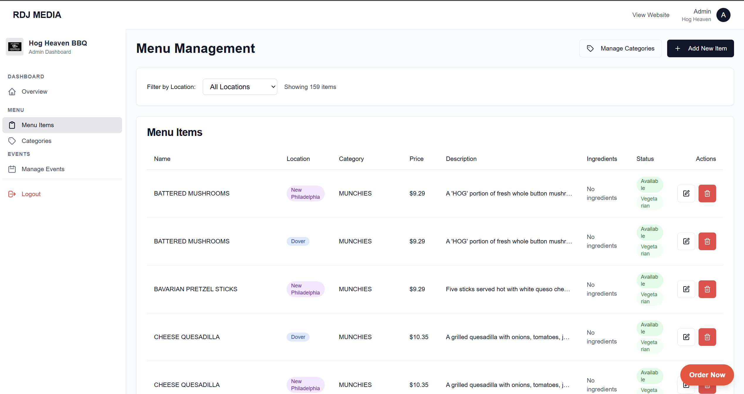Edit the Dover Battered Mushrooms row

(x=686, y=241)
